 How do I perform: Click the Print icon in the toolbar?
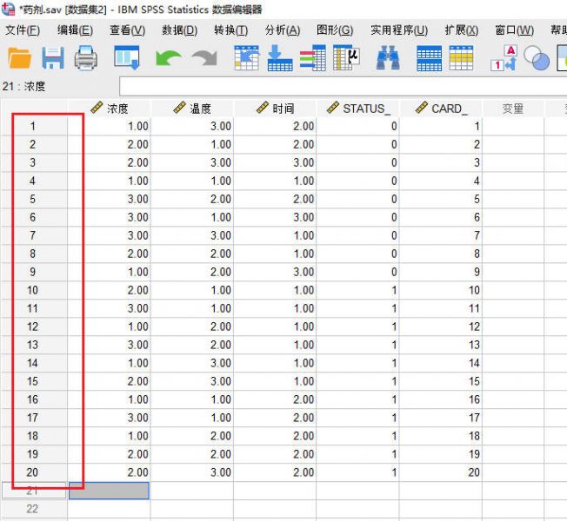(x=85, y=58)
